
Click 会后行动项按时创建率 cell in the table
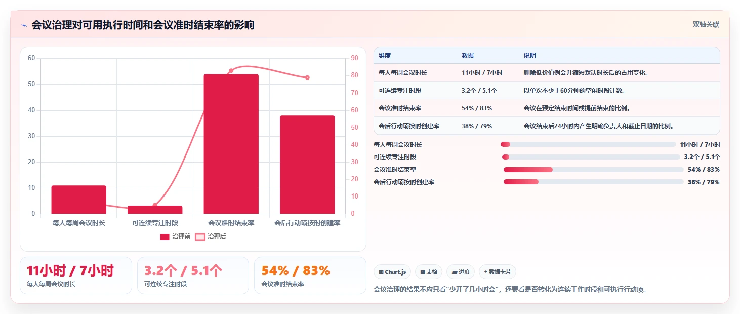click(x=409, y=126)
